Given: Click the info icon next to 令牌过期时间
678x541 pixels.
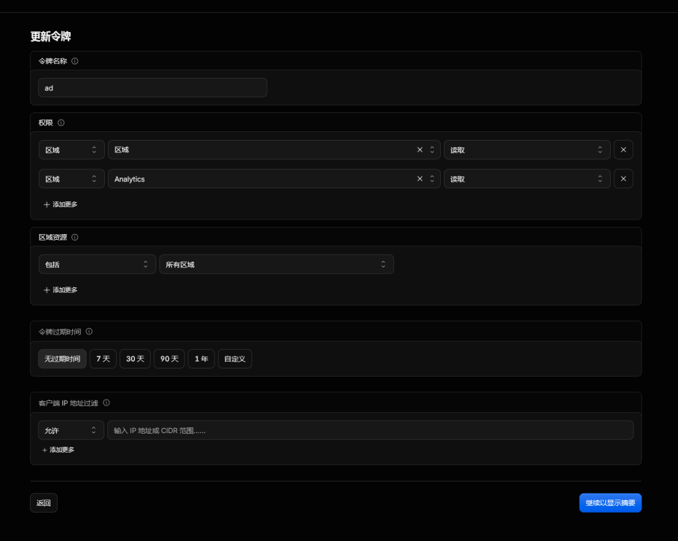Looking at the screenshot, I should (89, 331).
